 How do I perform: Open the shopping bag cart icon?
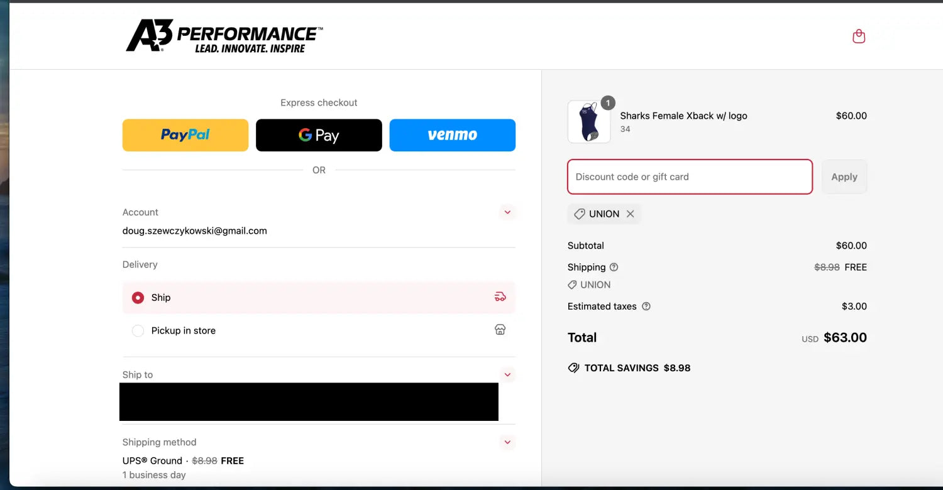tap(859, 36)
